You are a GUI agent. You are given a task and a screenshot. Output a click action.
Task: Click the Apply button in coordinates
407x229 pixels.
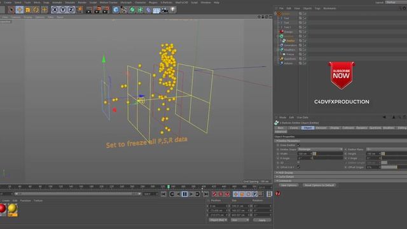pos(262,220)
